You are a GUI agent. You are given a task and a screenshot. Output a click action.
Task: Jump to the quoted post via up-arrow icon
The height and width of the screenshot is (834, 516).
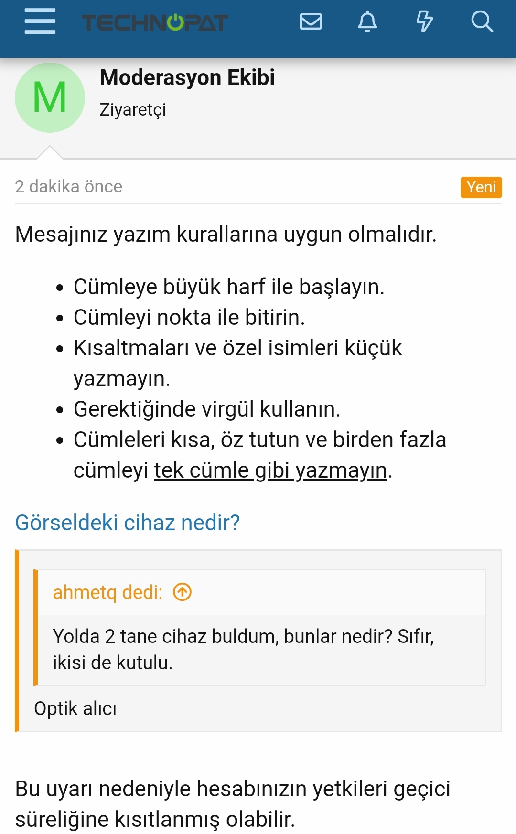coord(182,592)
